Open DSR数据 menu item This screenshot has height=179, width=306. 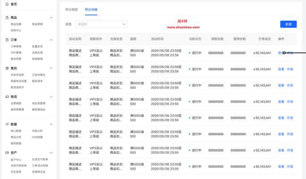37,137
